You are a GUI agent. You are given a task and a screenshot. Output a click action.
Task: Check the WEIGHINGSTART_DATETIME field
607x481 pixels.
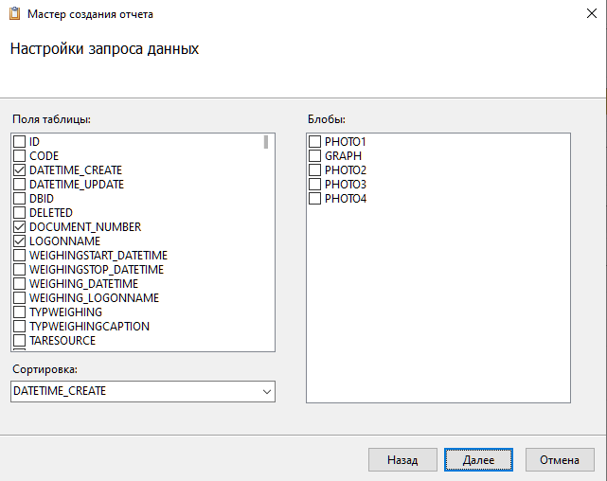tap(19, 256)
